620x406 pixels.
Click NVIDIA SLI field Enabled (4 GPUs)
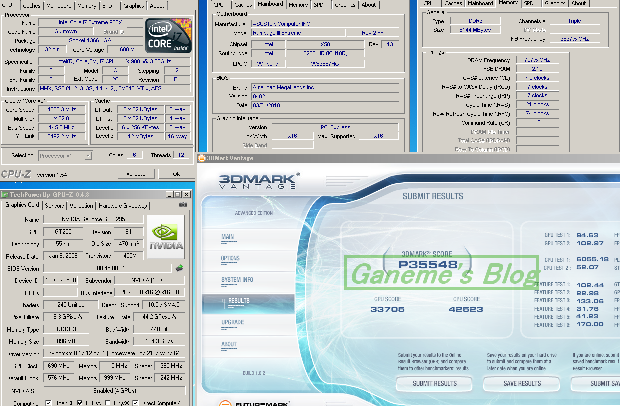point(114,391)
